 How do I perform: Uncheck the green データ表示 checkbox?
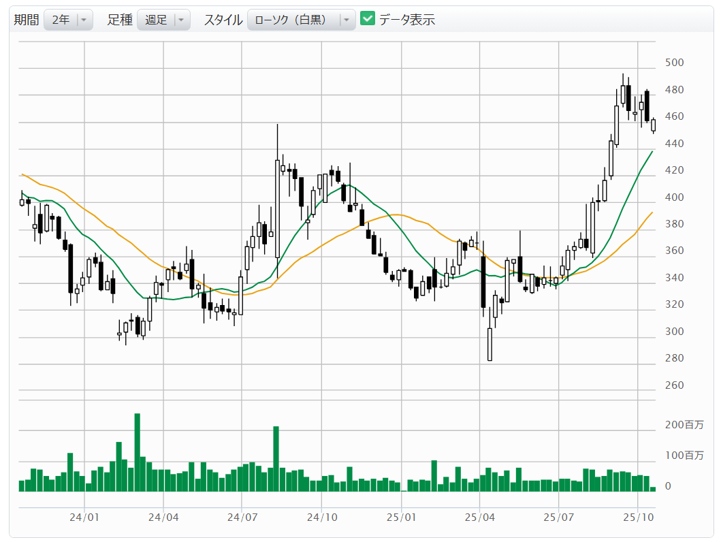368,19
